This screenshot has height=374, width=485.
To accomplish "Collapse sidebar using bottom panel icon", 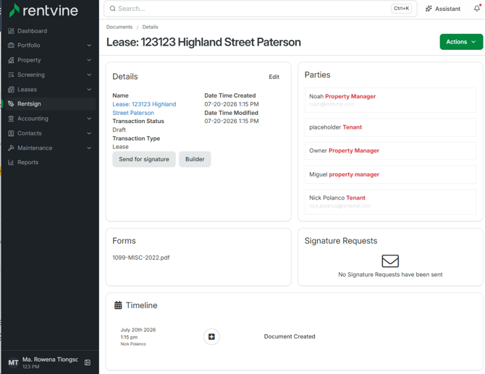I will tap(88, 362).
